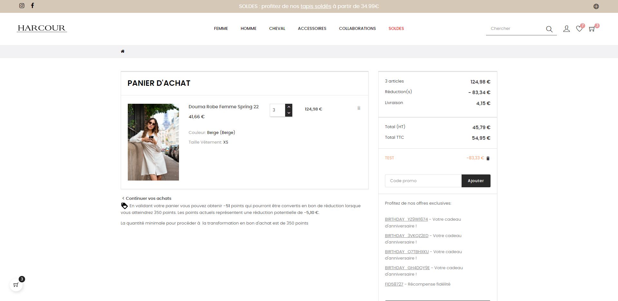Go to home via breadcrumb house icon

[x=123, y=51]
